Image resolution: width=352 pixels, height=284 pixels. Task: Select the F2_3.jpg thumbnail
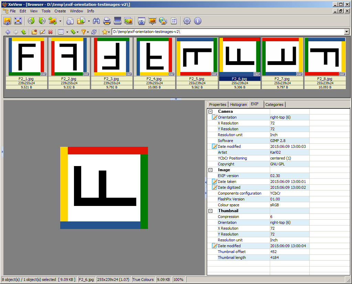[x=111, y=57]
